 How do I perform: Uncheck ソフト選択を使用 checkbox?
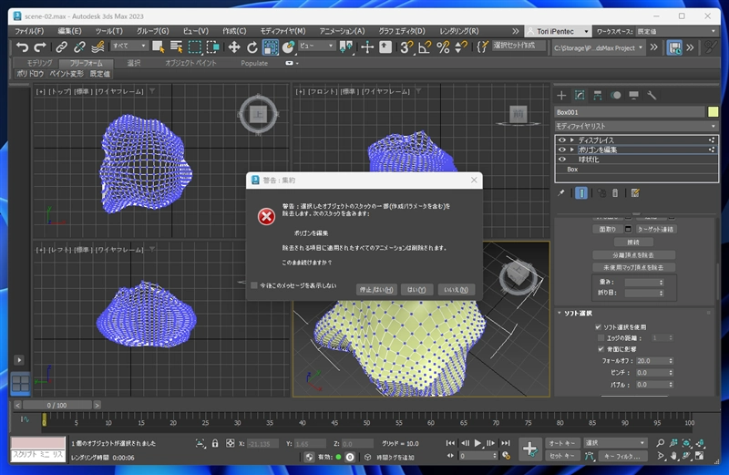[x=599, y=327]
